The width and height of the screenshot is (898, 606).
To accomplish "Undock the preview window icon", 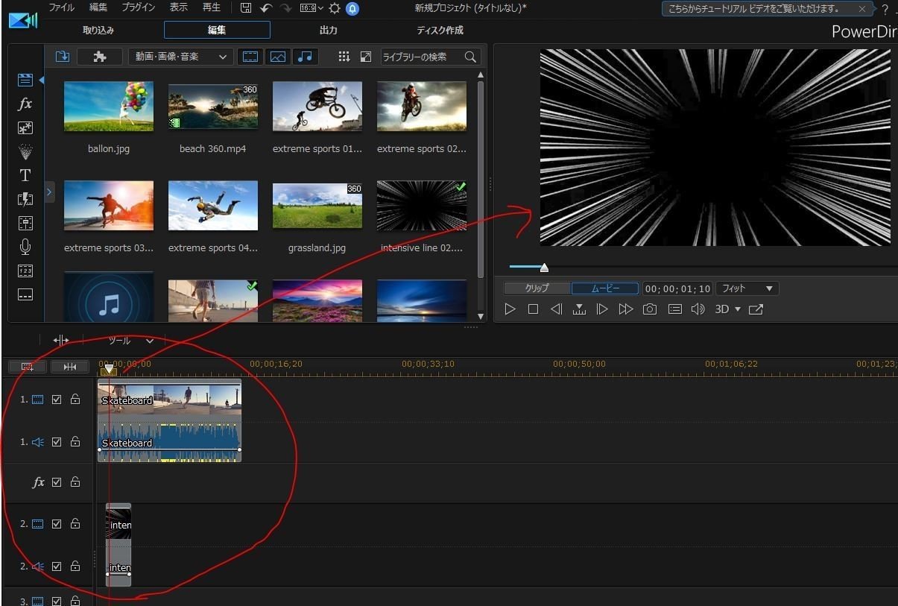I will pyautogui.click(x=756, y=309).
